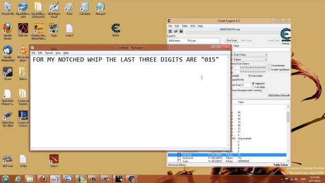Viewport: 325px width, 183px height.
Task: Open Table menu in Cheat Engine
Action: click(x=184, y=26)
